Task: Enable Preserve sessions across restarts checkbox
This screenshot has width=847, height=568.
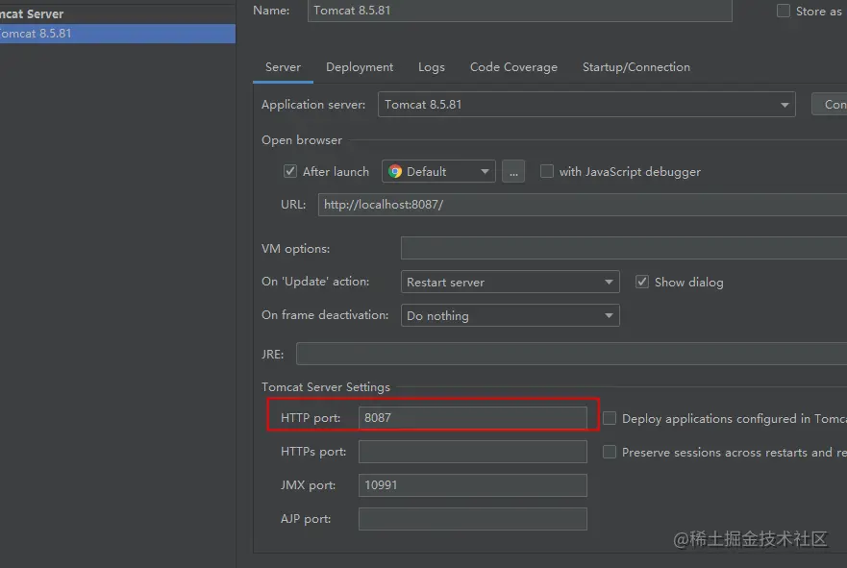Action: click(610, 452)
